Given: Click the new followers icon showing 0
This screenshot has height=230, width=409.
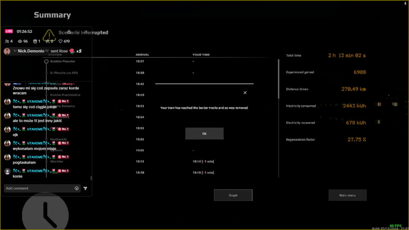Looking at the screenshot, I should [47, 41].
